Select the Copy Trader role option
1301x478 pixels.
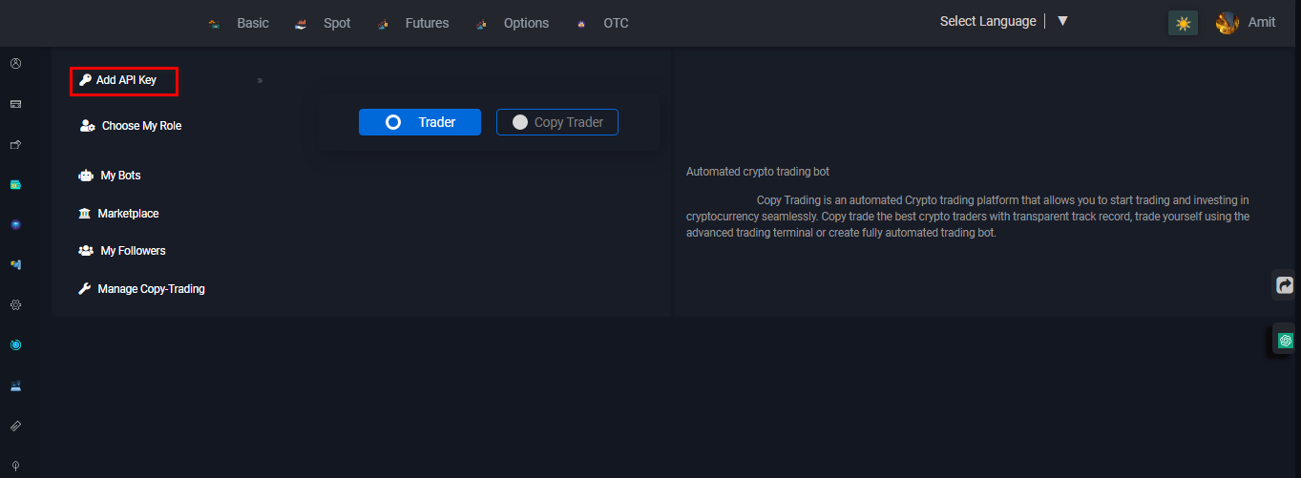coord(557,122)
